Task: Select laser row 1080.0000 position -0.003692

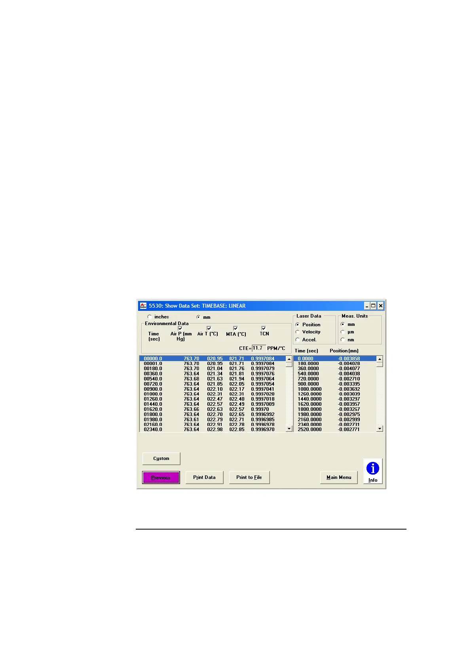Action: 335,389
